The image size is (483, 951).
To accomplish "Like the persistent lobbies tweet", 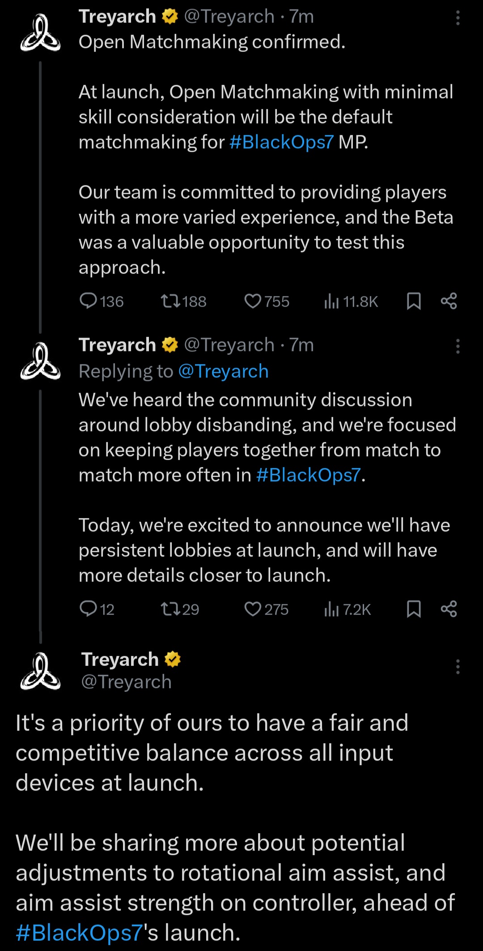I will point(253,609).
